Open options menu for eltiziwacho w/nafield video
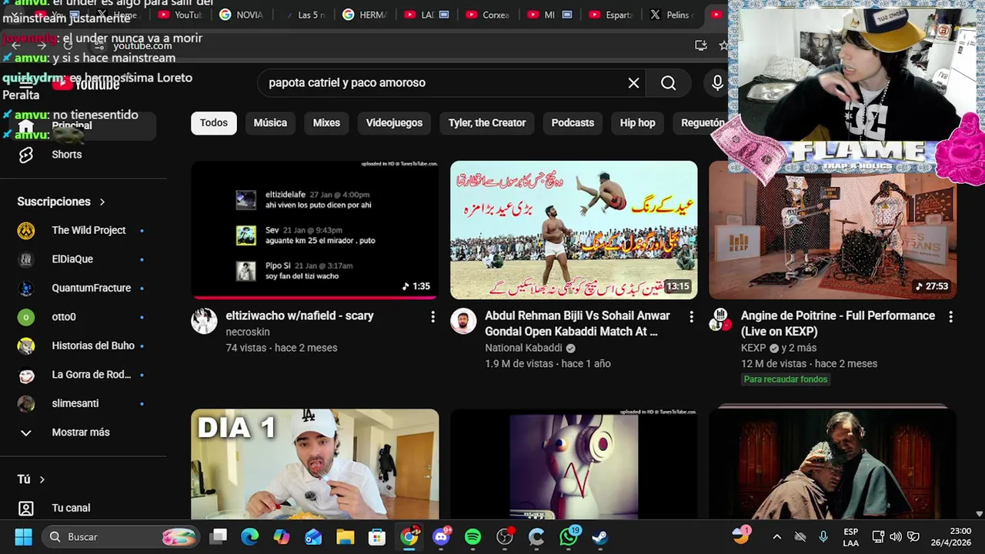The image size is (985, 554). [432, 317]
